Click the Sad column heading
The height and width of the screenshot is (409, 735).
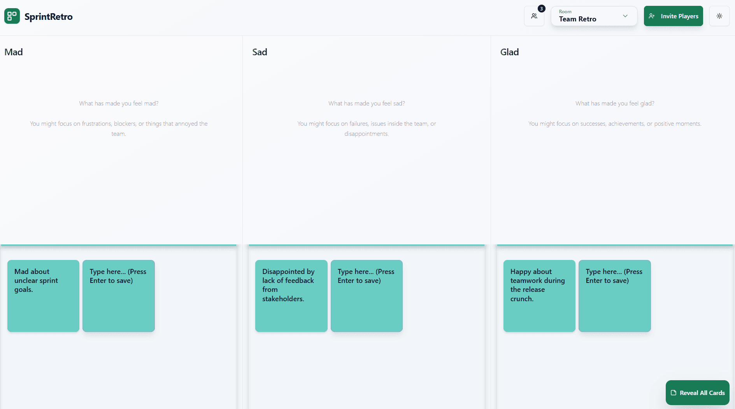click(x=260, y=52)
